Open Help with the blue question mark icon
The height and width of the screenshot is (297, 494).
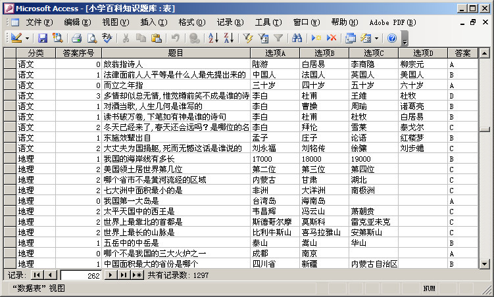392,38
